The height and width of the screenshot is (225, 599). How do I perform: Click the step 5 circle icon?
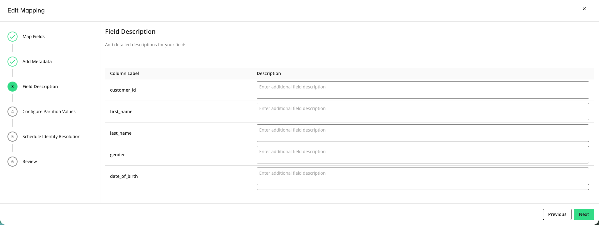[13, 137]
